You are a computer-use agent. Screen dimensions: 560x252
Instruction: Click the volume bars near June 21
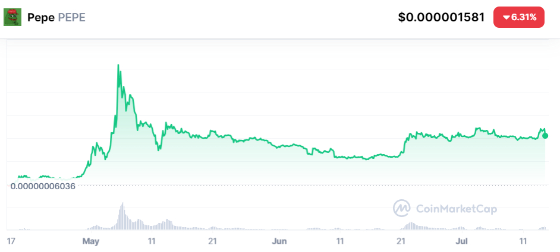click(x=411, y=226)
